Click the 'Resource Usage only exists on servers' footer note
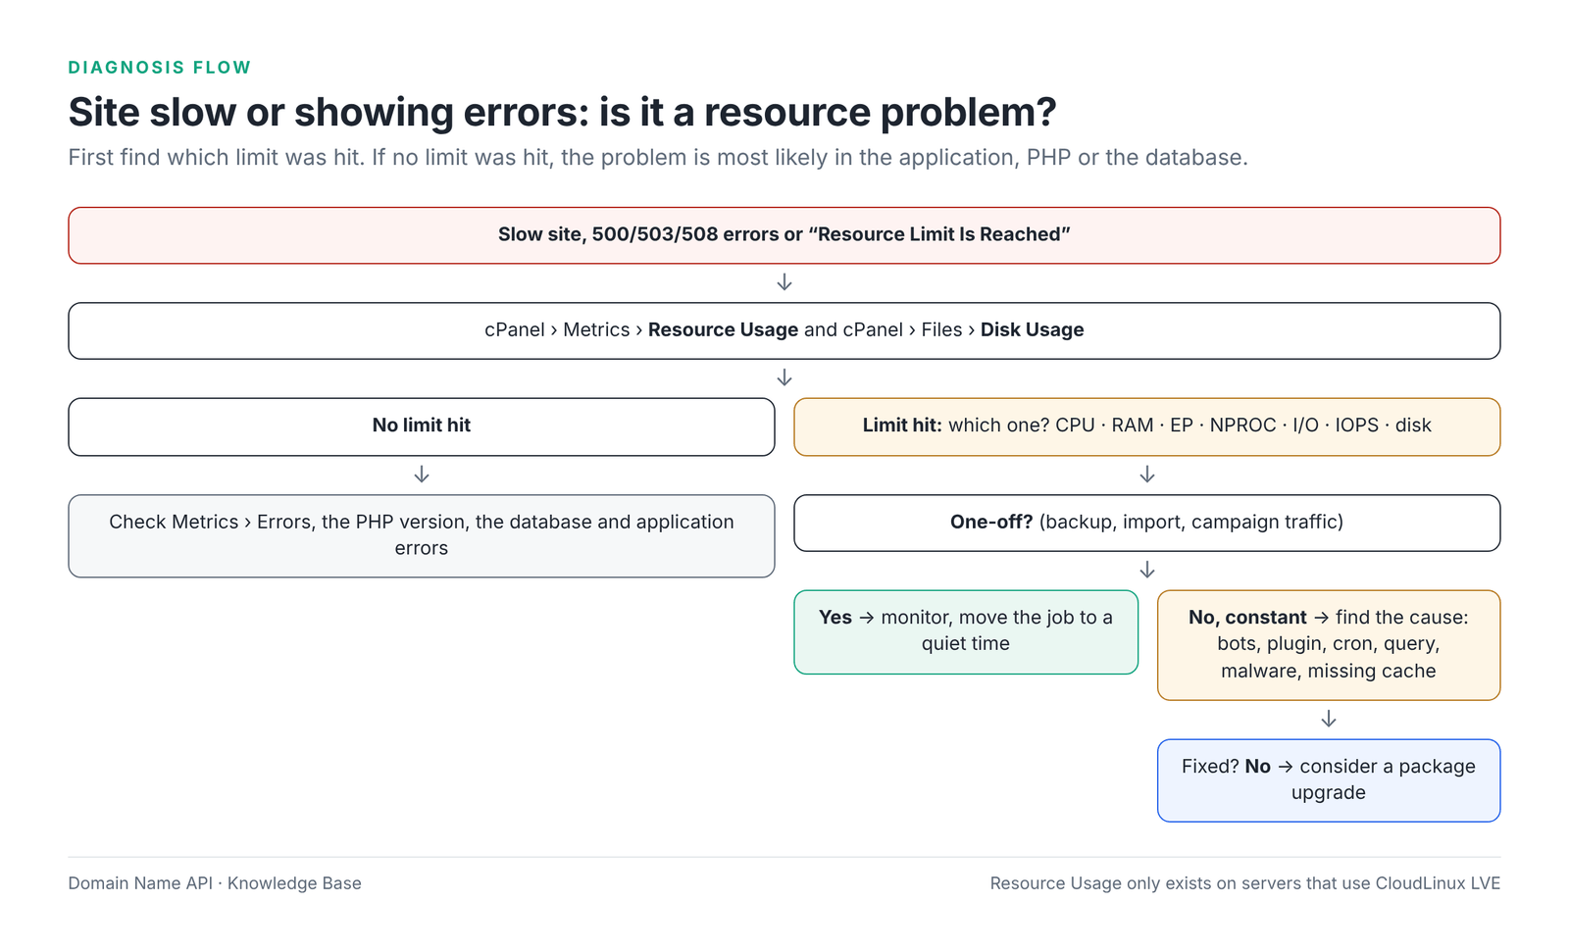This screenshot has height=952, width=1569. point(1245,883)
